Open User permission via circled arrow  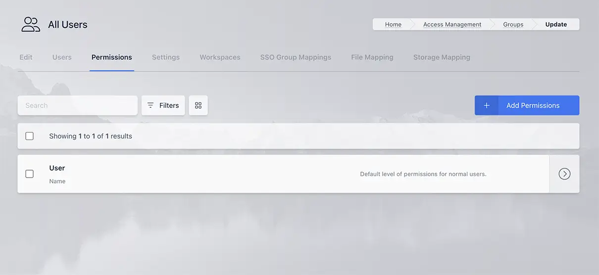564,174
